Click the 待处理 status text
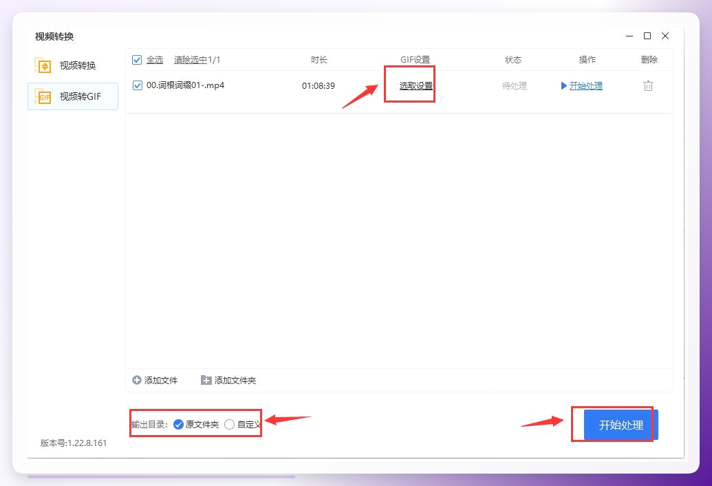712x486 pixels. click(515, 86)
